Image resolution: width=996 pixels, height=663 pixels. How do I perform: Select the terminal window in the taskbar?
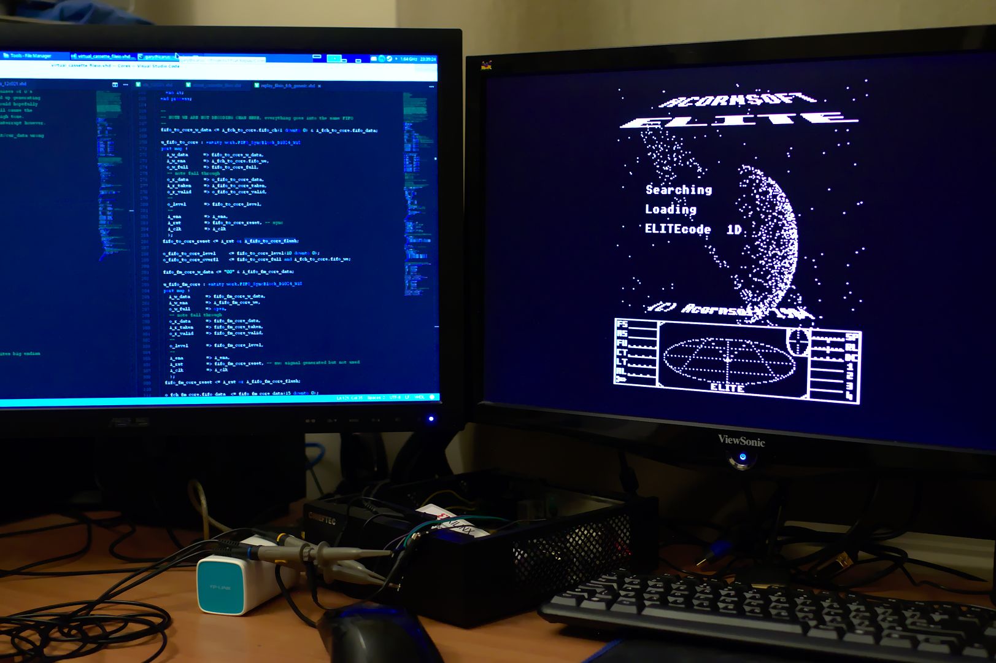(158, 57)
